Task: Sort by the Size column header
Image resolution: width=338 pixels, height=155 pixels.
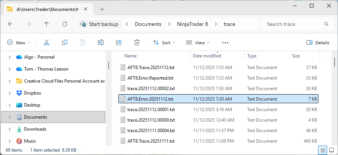Action: click(296, 56)
